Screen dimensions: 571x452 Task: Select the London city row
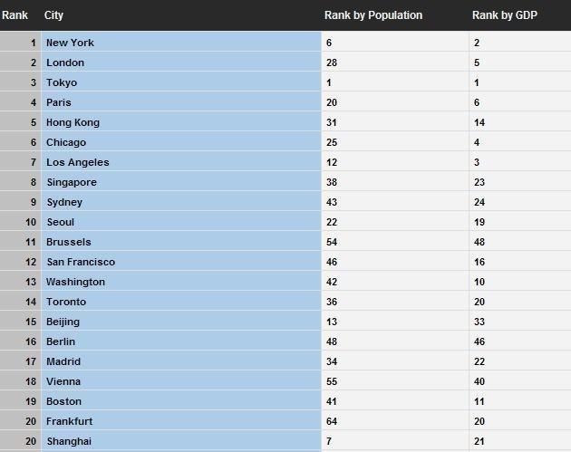click(x=285, y=62)
